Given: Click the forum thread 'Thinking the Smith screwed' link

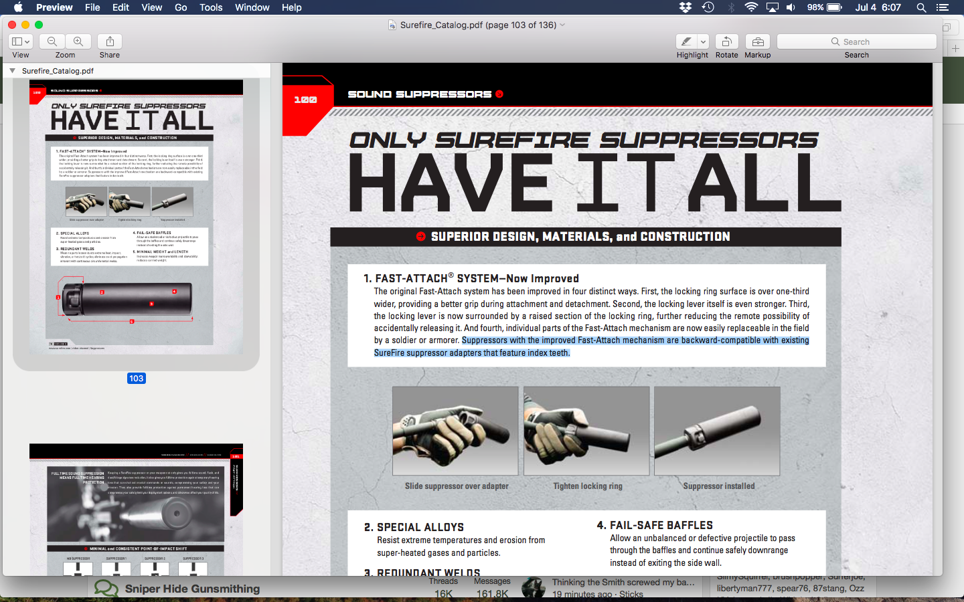Looking at the screenshot, I should [623, 582].
